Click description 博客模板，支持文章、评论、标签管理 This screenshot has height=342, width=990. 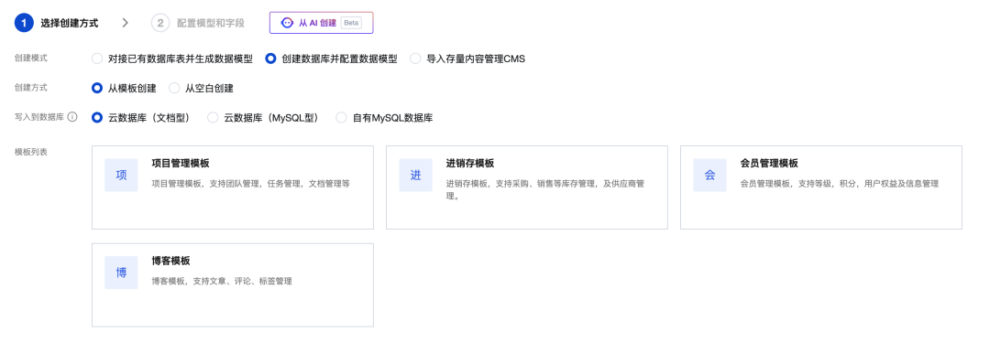tap(222, 282)
